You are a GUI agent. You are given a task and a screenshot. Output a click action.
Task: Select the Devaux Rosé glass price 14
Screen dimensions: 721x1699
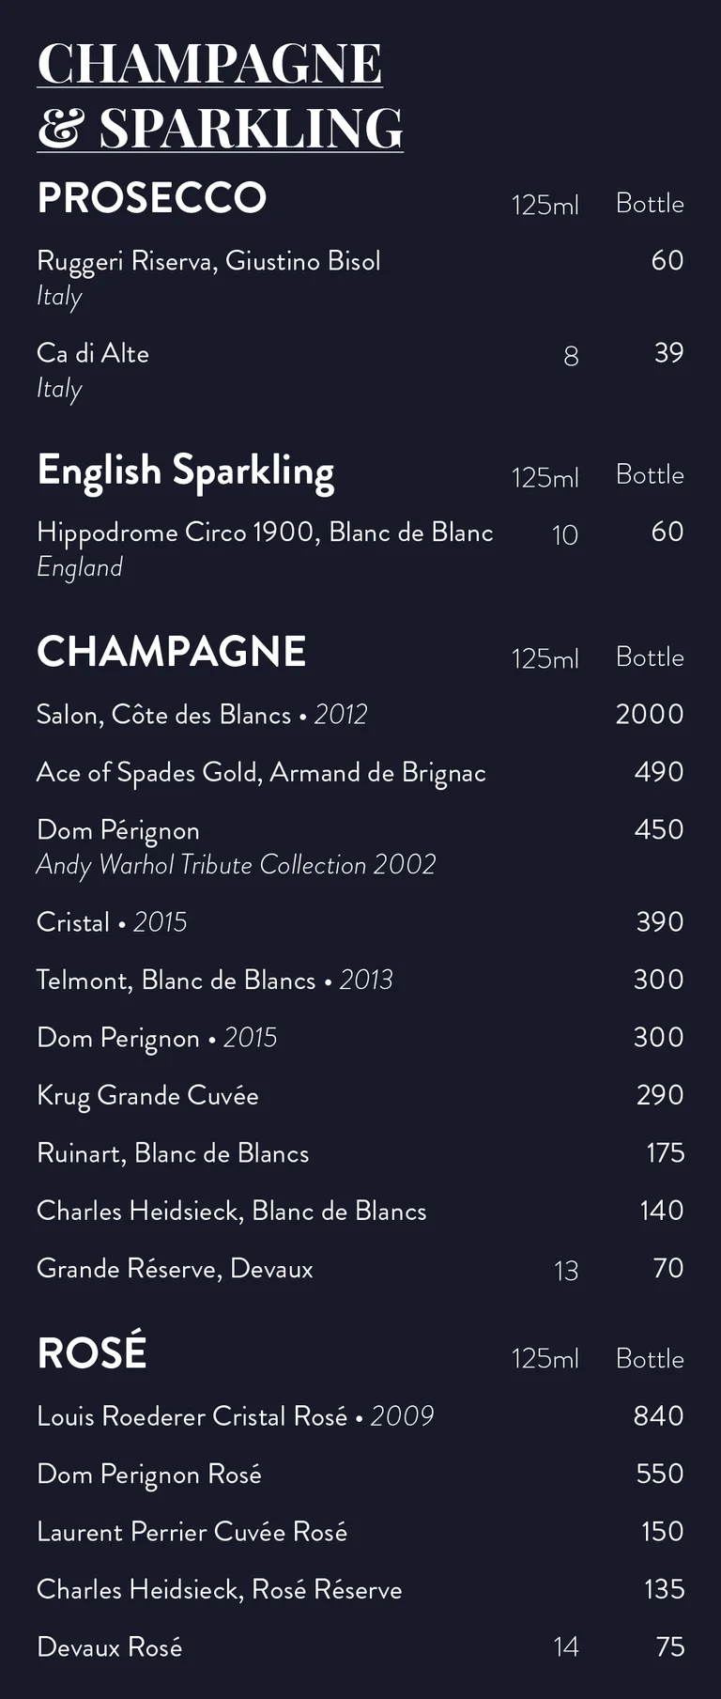coord(566,1646)
